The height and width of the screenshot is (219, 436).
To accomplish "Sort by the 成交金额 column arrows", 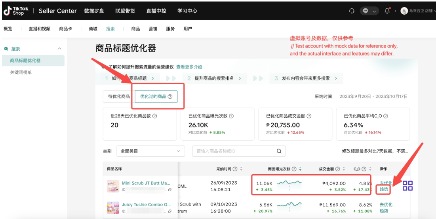I will [x=344, y=169].
